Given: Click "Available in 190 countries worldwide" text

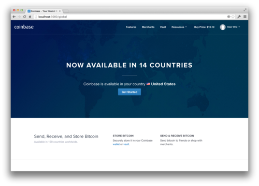Looking at the screenshot, I should pos(56,142).
